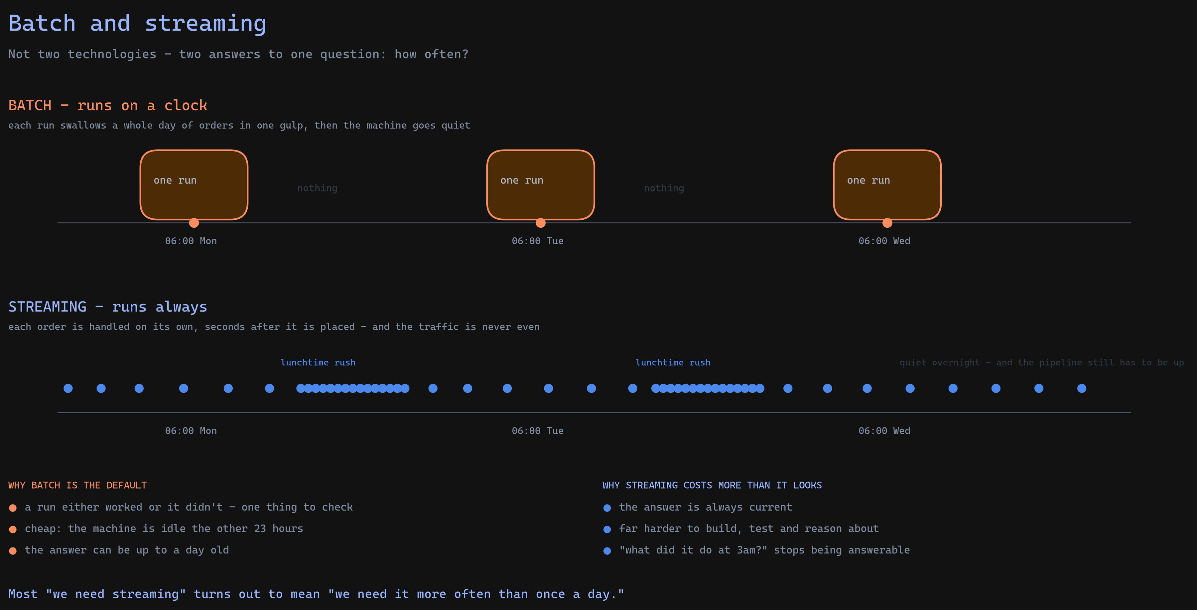1197x610 pixels.
Task: Select "the answer is always current" bullet
Action: coord(705,507)
